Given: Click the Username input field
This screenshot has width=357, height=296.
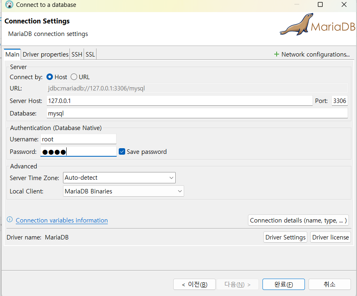Looking at the screenshot, I should click(79, 139).
